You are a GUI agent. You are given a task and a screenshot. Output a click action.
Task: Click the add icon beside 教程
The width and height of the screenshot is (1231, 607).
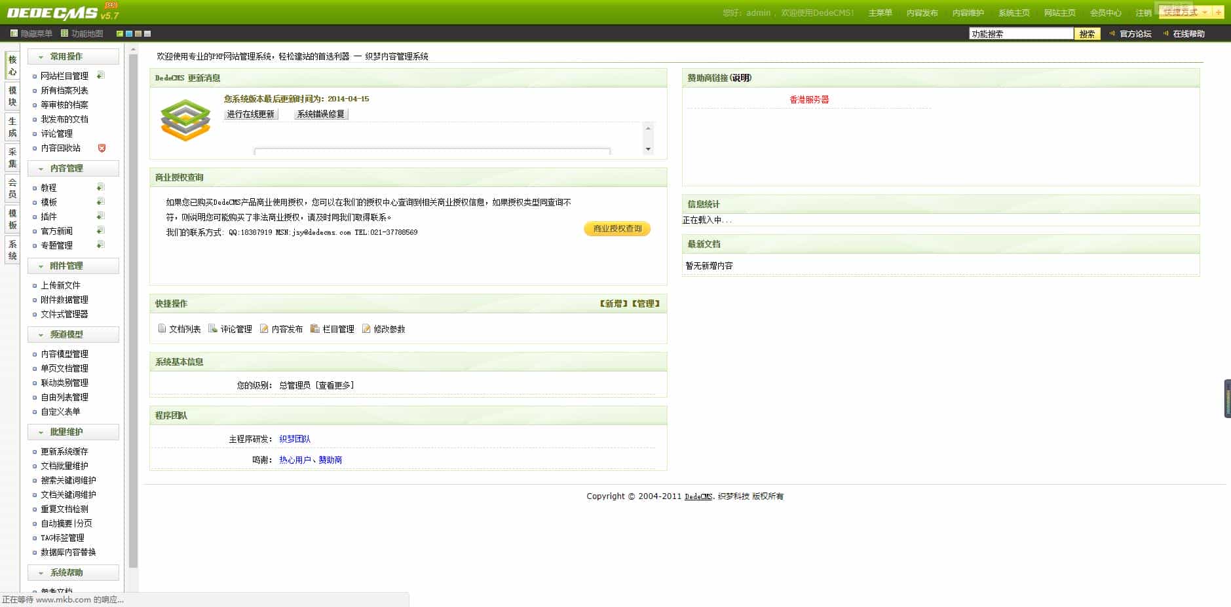tap(101, 187)
